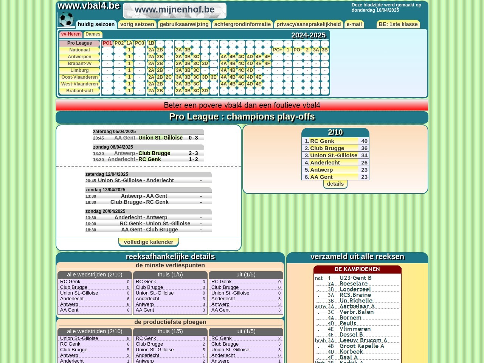This screenshot has height=363, width=484.
Task: Open series 3D in the Brabant-acff row
Action: point(205,91)
